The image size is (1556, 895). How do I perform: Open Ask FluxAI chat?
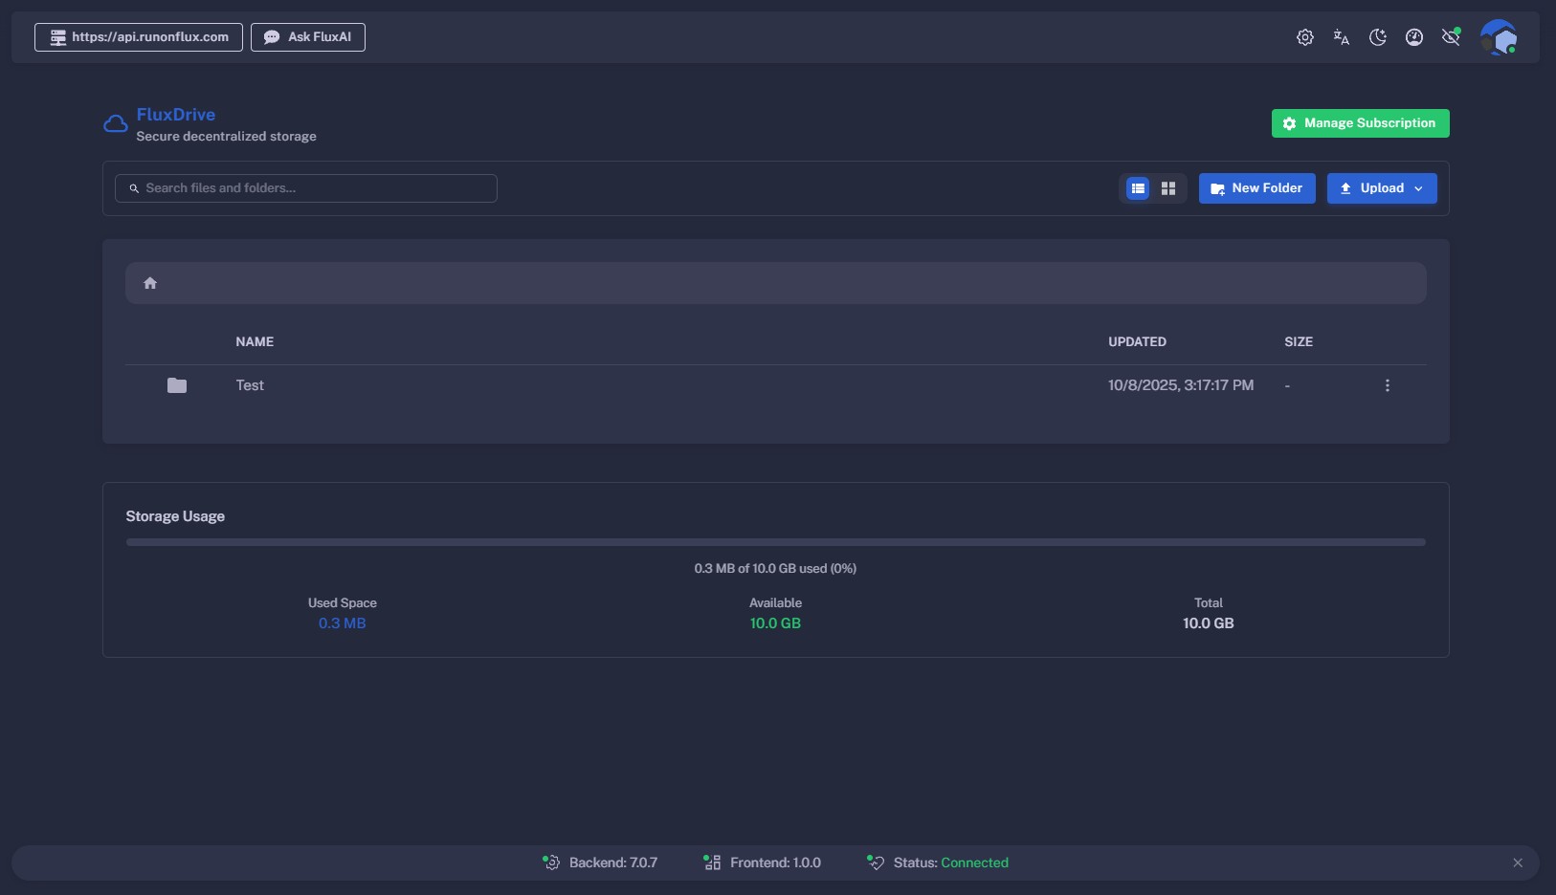tap(308, 37)
